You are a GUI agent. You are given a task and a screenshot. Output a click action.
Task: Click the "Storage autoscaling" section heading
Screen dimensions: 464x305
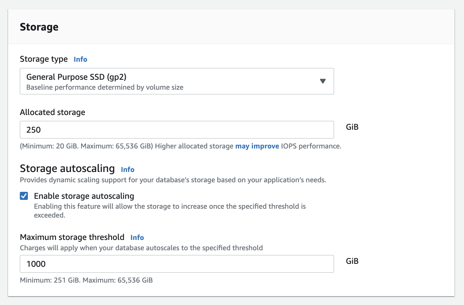67,168
